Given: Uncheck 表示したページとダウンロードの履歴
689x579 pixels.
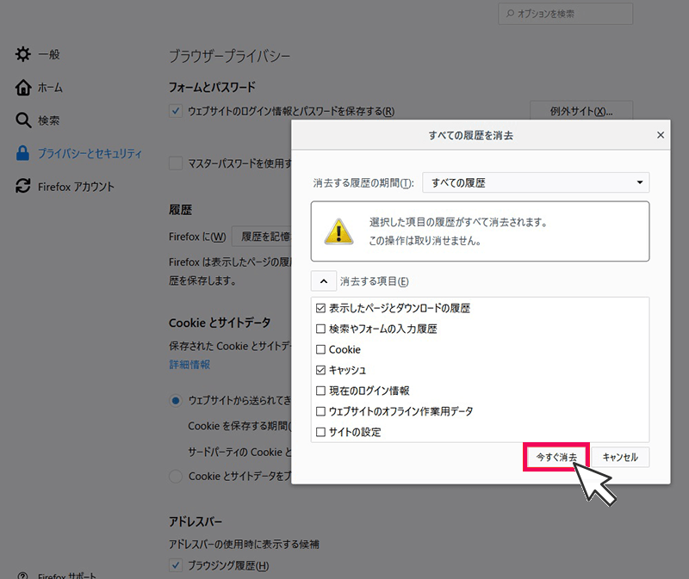Looking at the screenshot, I should coord(321,307).
